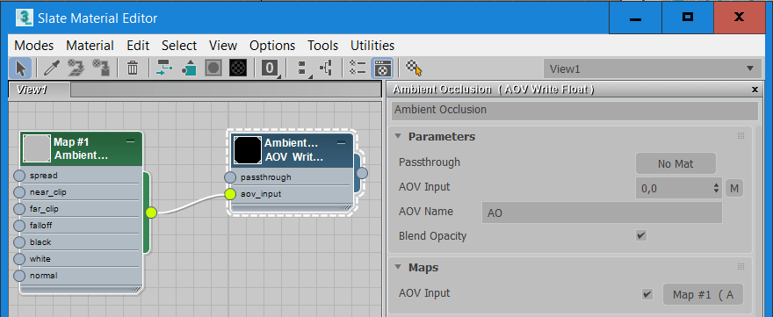Viewport: 773px width, 317px height.
Task: Click the No Mat passthrough button
Action: click(675, 163)
